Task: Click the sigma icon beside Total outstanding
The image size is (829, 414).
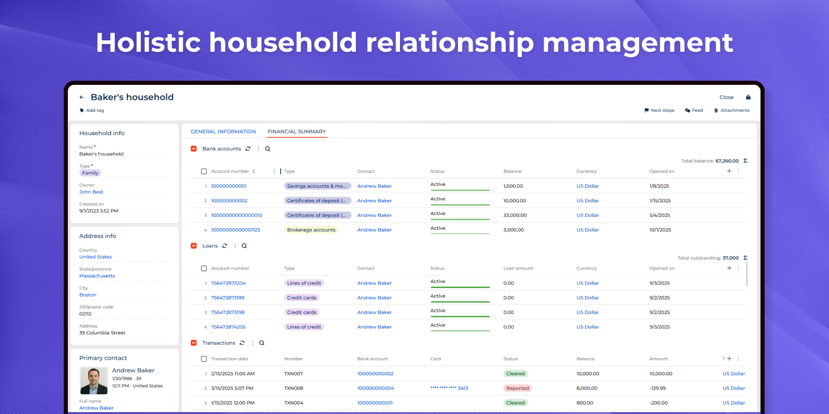Action: 745,258
